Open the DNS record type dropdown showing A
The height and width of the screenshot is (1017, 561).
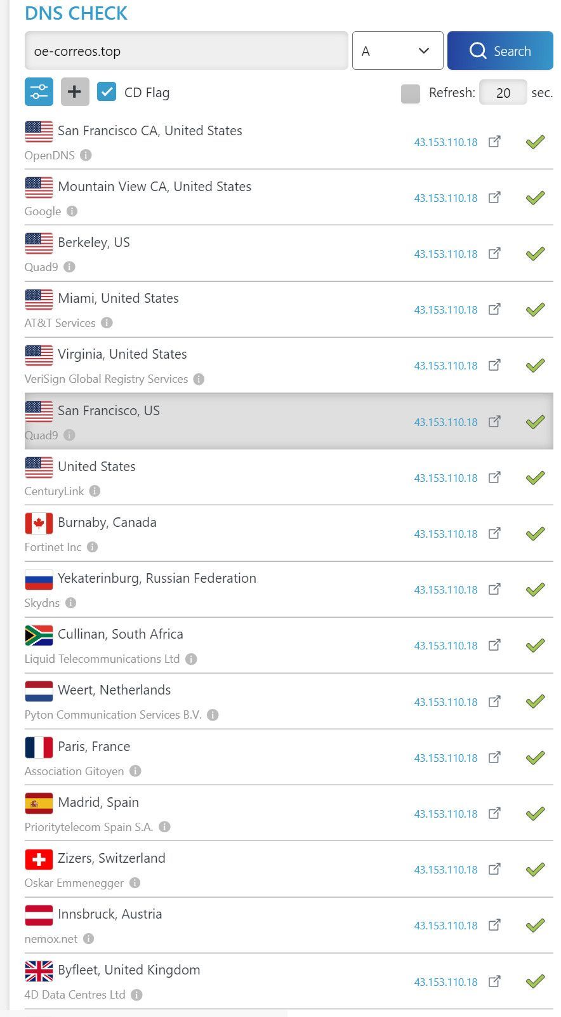(397, 50)
